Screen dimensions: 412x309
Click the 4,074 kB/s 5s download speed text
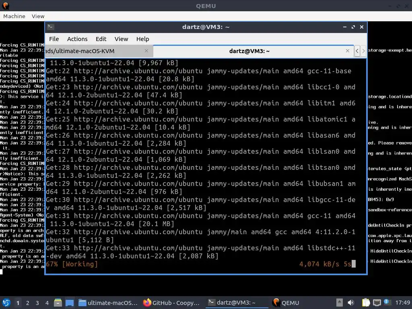coord(325,264)
